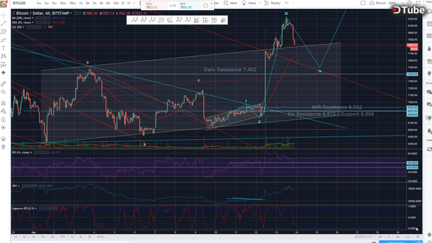Open the trading panel info icon
The height and width of the screenshot is (243, 432).
click(x=205, y=5)
